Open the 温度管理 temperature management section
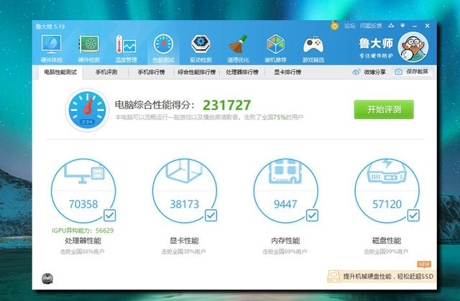 126,49
